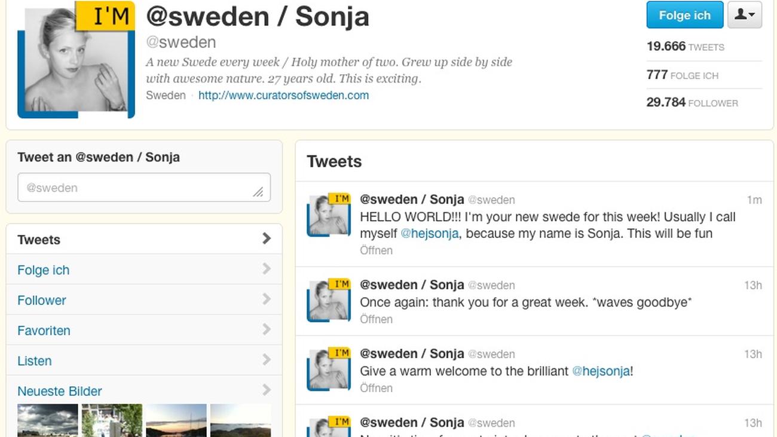
Task: Open the Folge ich sidebar item
Action: [x=44, y=270]
